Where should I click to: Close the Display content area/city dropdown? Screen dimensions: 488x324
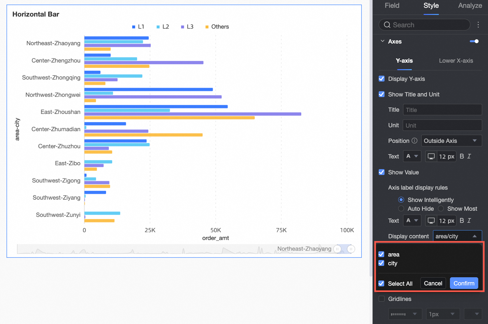(x=457, y=236)
